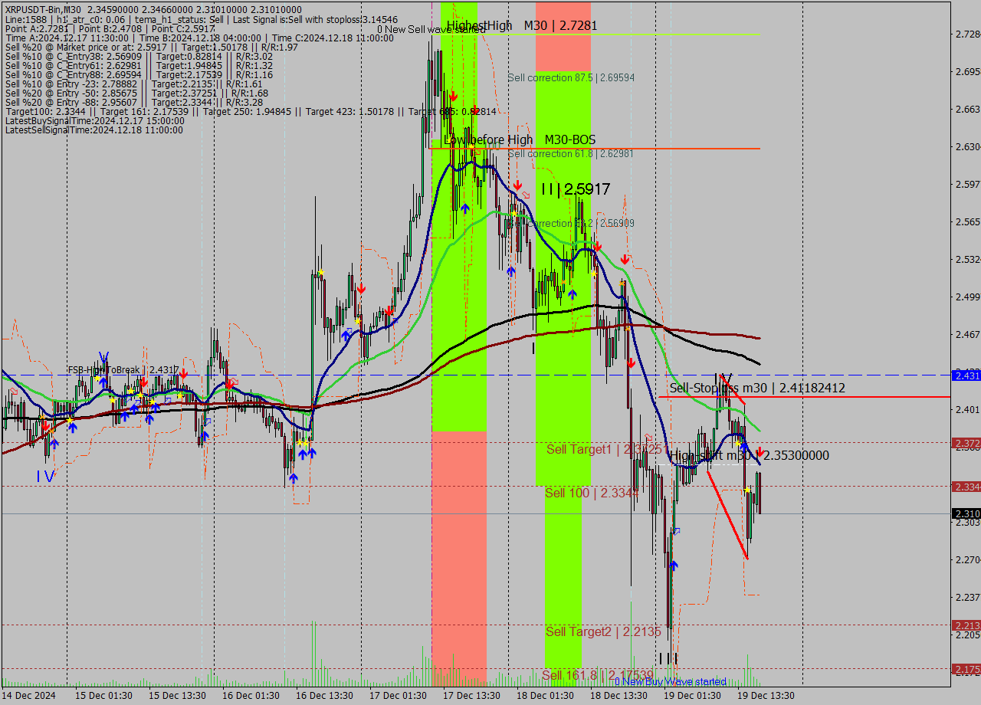Click the blue 'I V' wave label

click(45, 476)
